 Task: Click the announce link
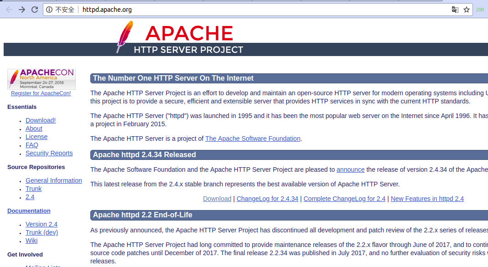pos(350,169)
